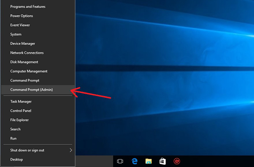This screenshot has height=167, width=254.
Task: Open Control Panel
Action: coord(38,111)
